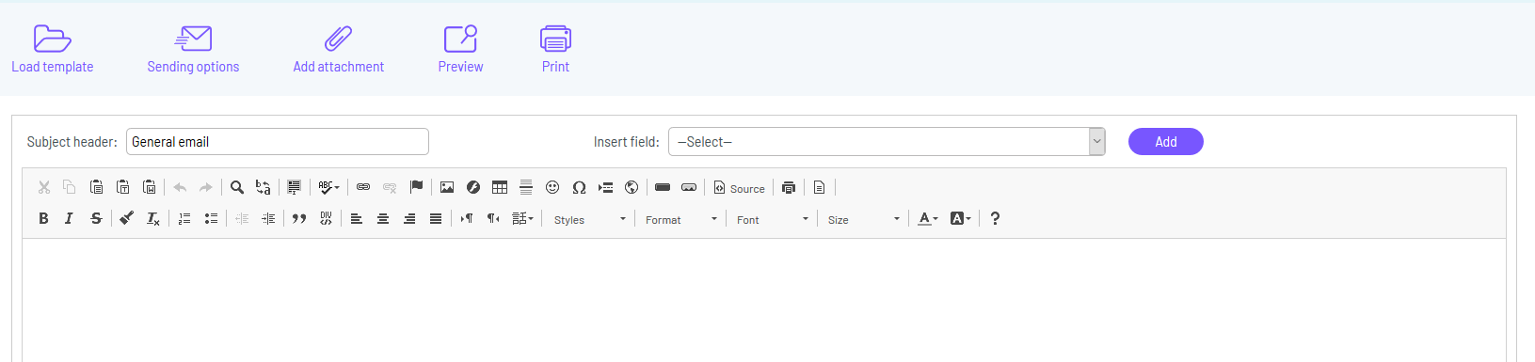The image size is (1535, 362).
Task: Justify the text
Action: click(x=436, y=218)
